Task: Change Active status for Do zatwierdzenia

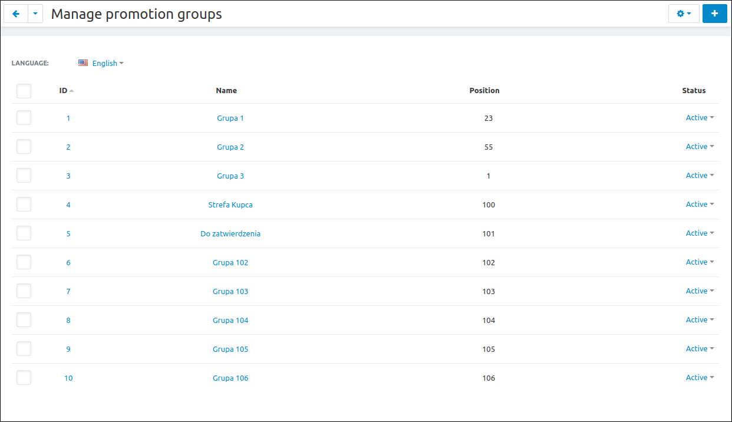Action: (700, 233)
